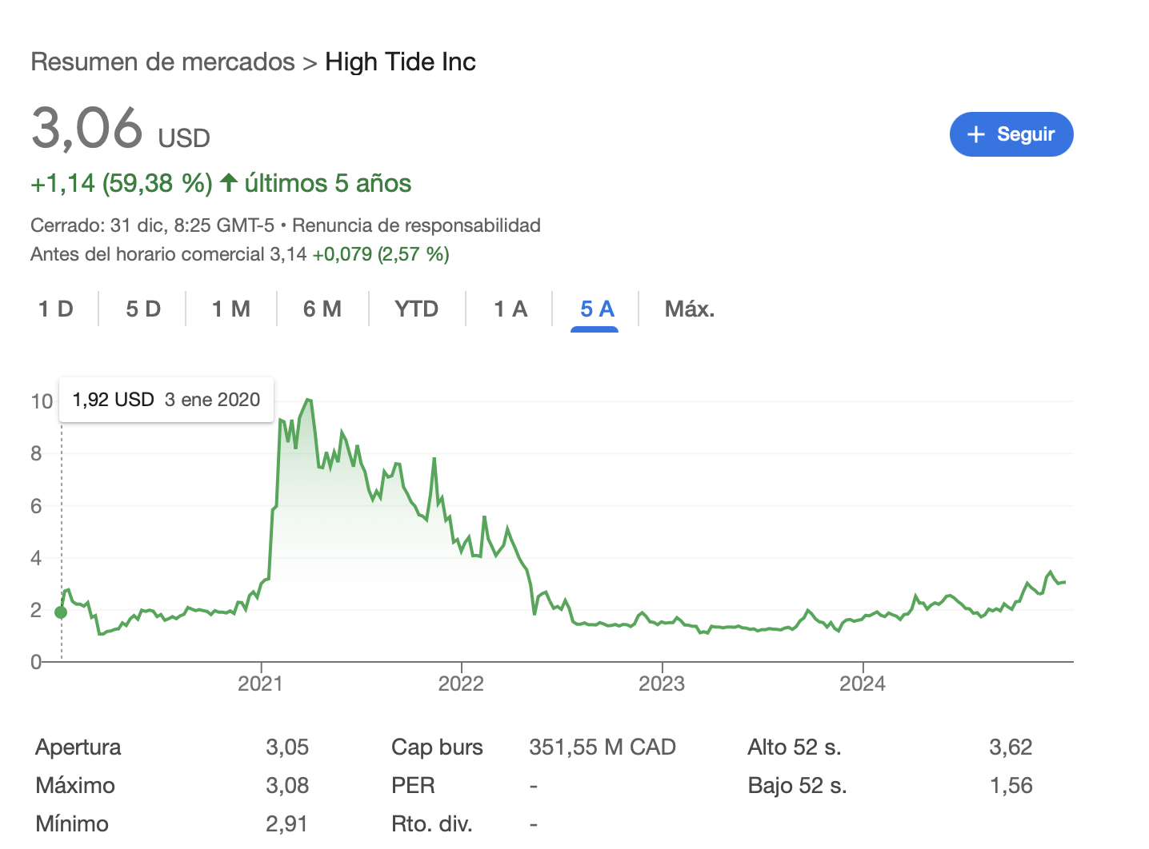Click the Bajo 52 s. value 1,56
The height and width of the screenshot is (849, 1149).
[x=1011, y=785]
